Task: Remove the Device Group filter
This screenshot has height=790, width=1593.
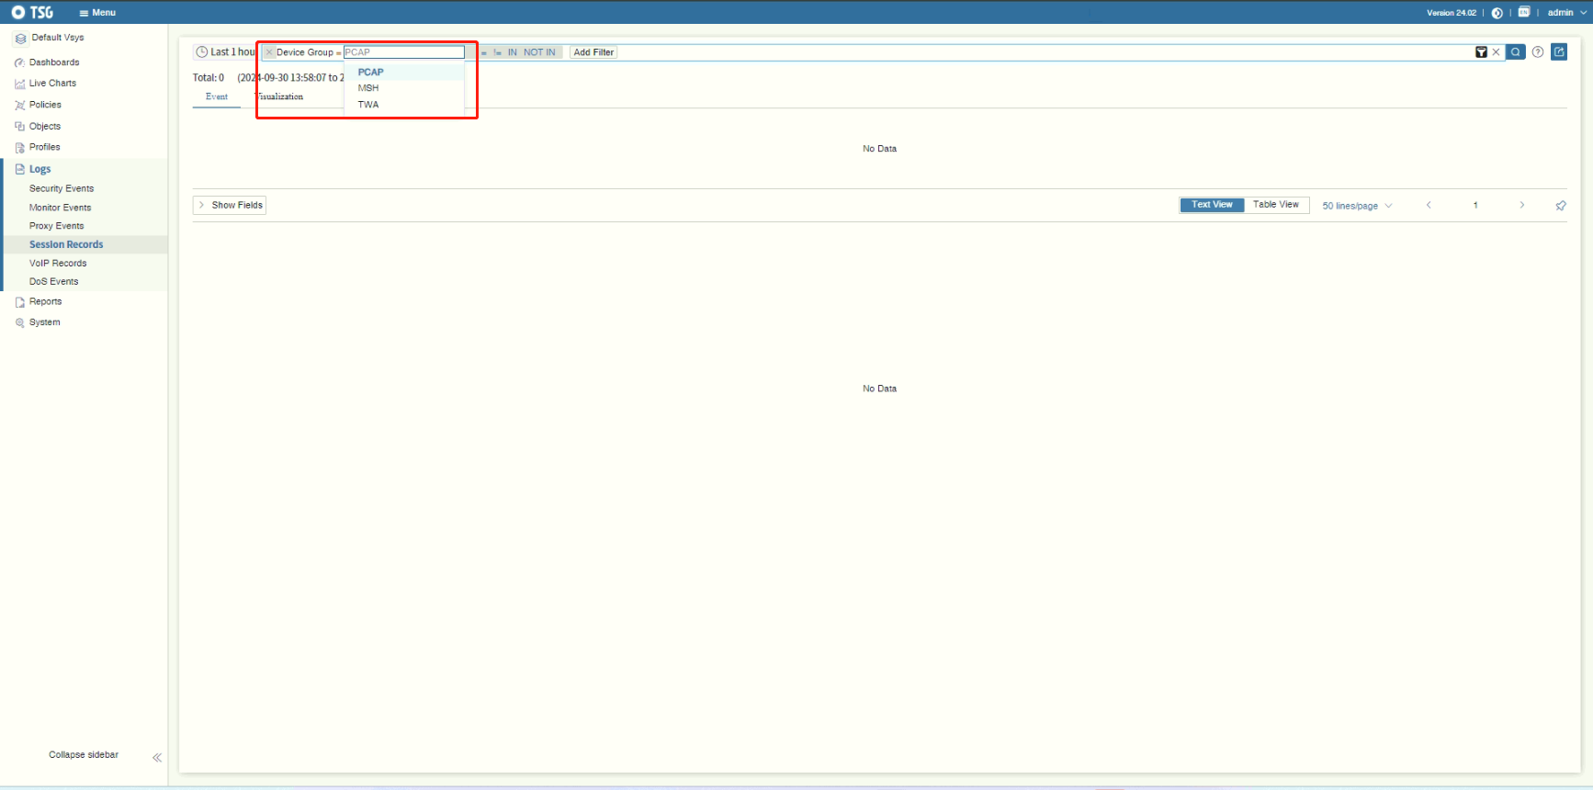Action: (x=269, y=52)
